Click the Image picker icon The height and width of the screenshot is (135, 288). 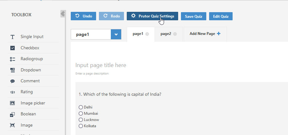(13, 103)
